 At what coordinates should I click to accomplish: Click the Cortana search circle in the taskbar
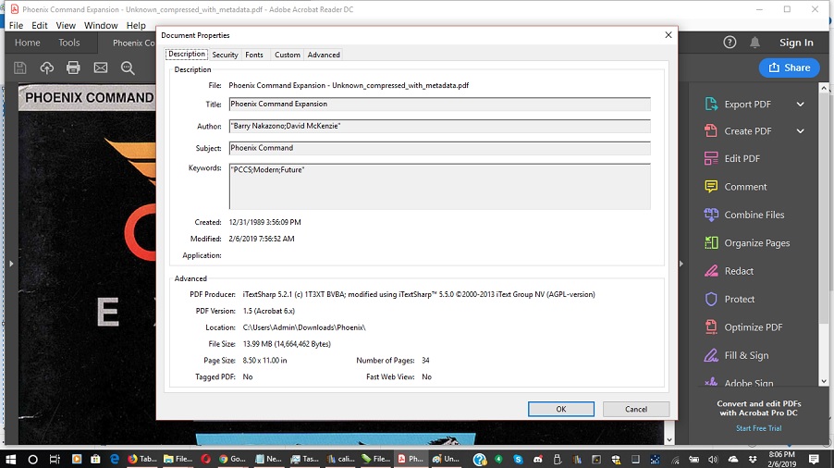[x=32, y=459]
